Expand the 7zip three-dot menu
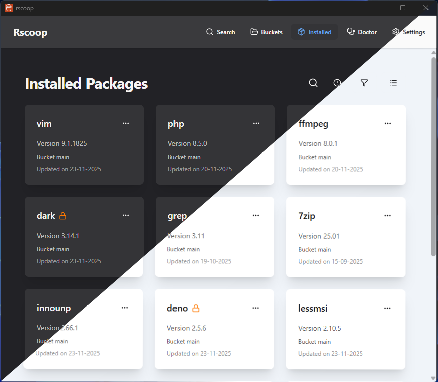The image size is (438, 382). coord(387,215)
